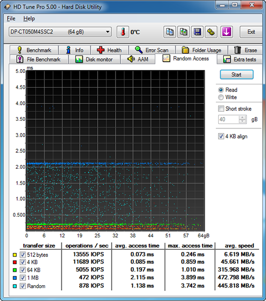Viewport: 266px width, 301px height.
Task: Click the Exit button
Action: click(x=251, y=32)
